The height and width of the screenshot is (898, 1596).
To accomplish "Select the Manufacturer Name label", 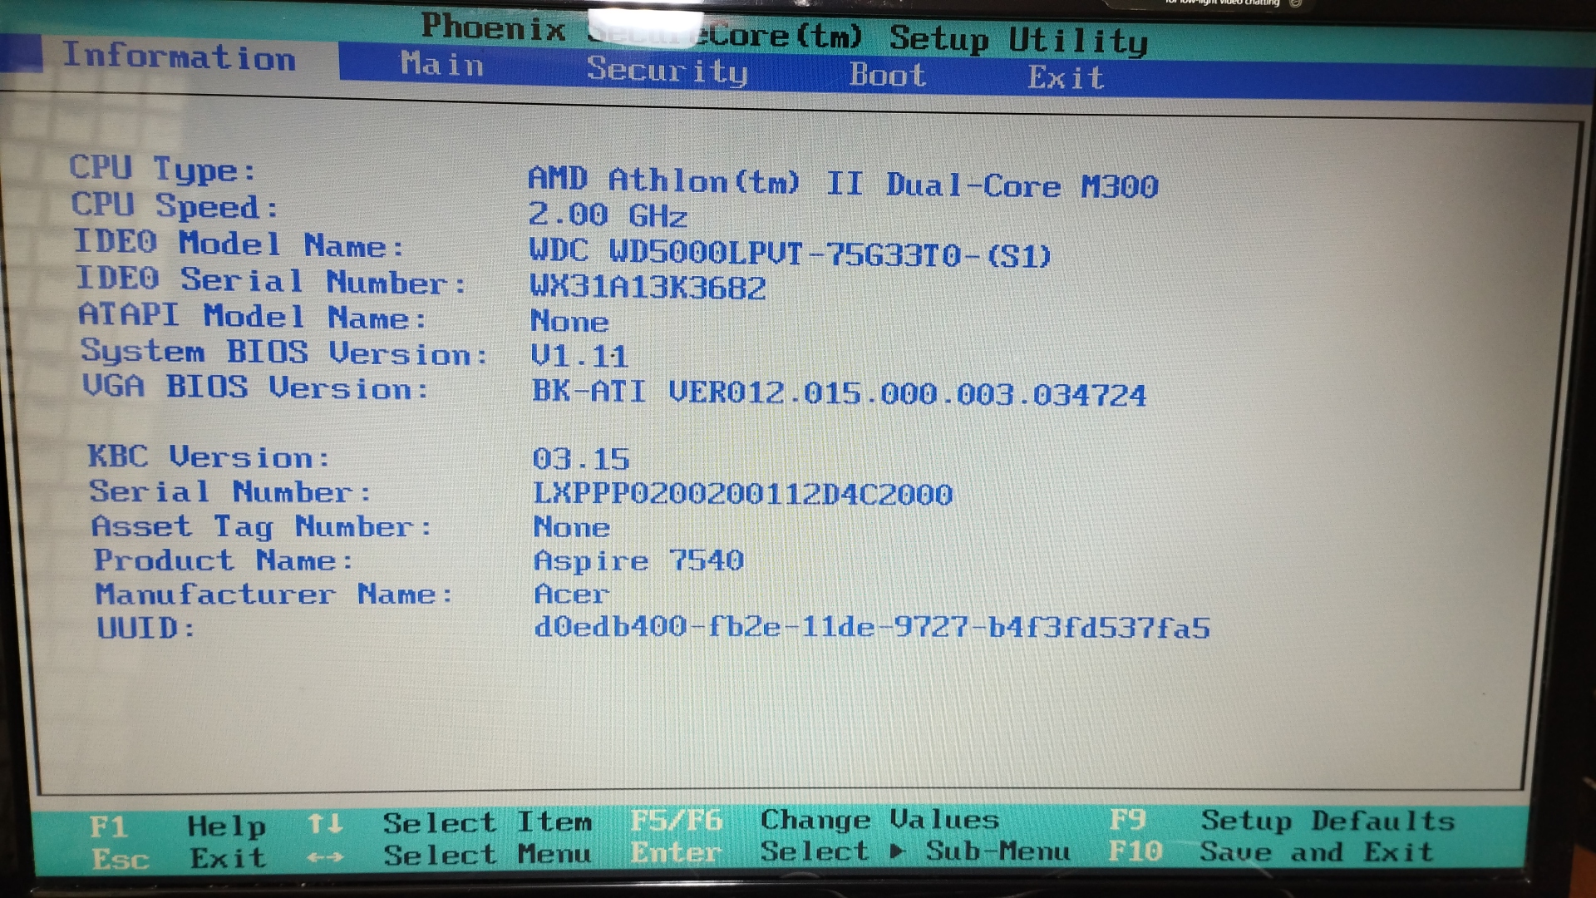I will click(274, 594).
